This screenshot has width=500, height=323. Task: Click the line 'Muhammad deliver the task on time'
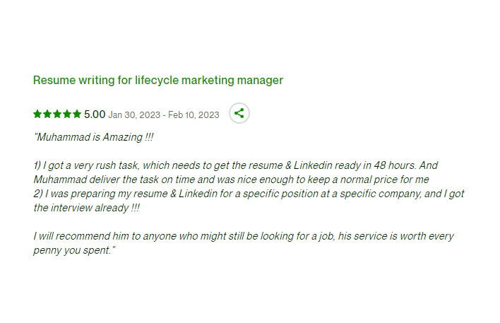click(231, 180)
